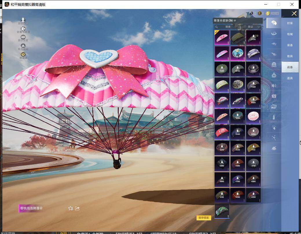Click the 保存搭配 save button
Image resolution: width=301 pixels, height=234 pixels.
(204, 218)
